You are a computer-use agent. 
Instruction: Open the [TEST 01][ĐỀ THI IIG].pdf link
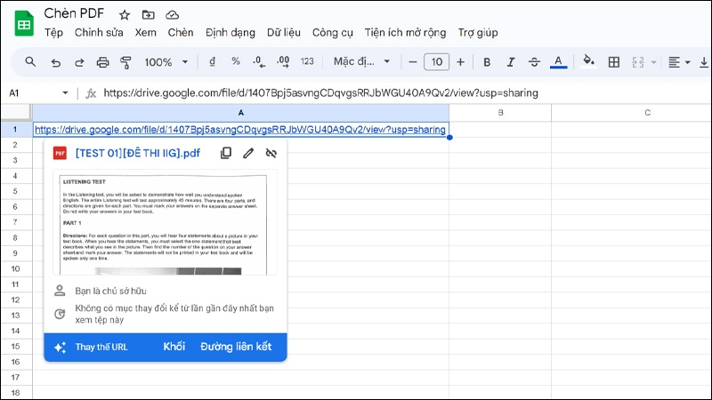pos(138,153)
